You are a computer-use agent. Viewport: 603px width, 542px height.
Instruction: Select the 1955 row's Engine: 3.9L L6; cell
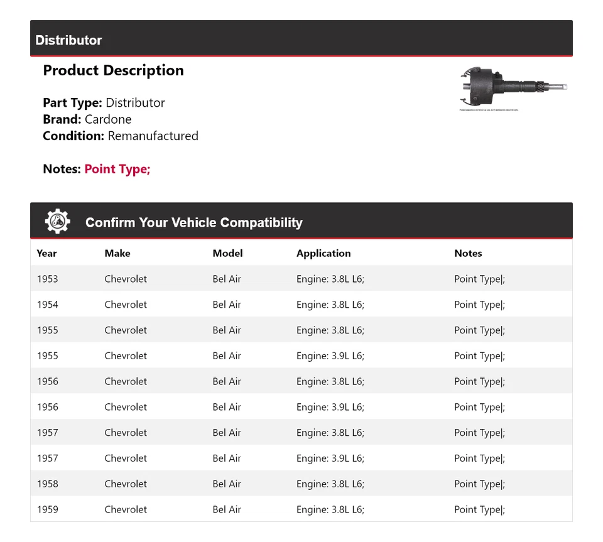(330, 355)
